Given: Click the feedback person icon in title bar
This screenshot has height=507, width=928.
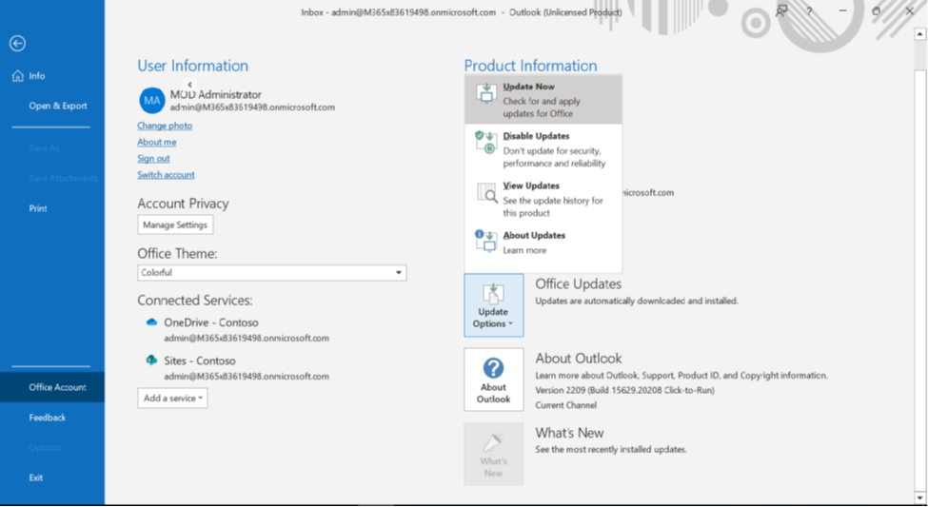Looking at the screenshot, I should 781,11.
